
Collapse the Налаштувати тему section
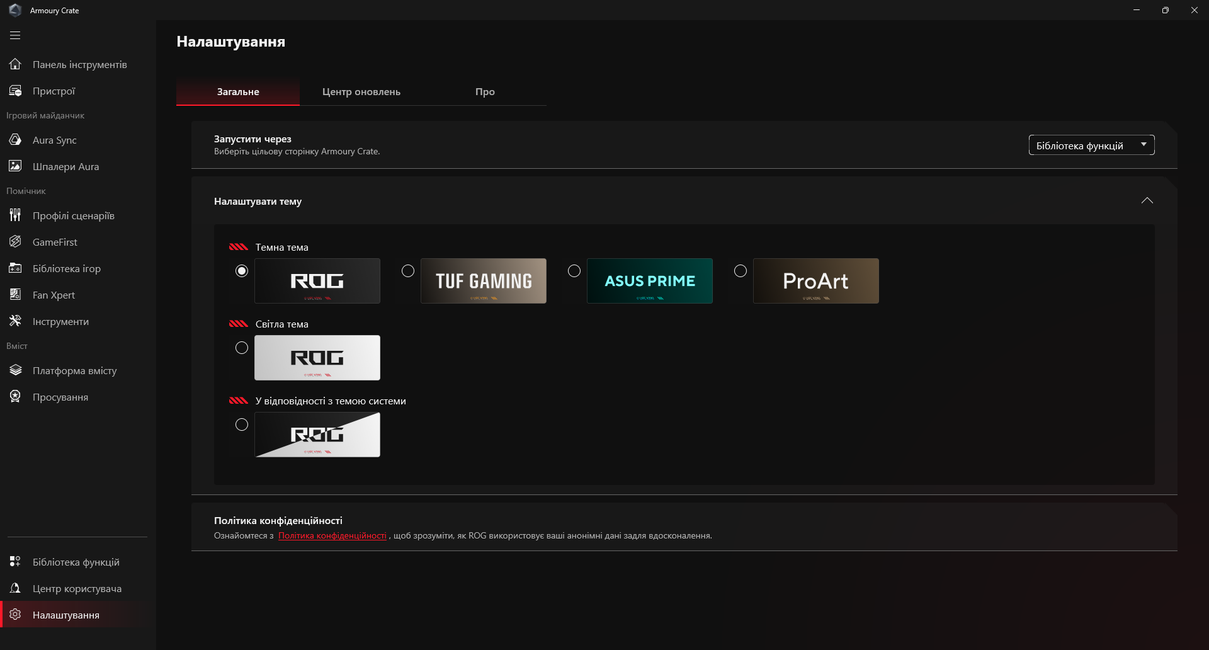[x=1147, y=201]
